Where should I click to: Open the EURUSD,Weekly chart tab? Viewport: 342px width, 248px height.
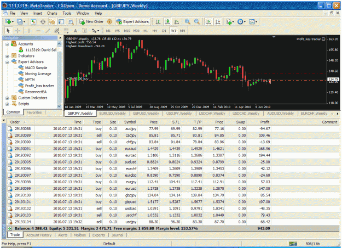coord(113,113)
